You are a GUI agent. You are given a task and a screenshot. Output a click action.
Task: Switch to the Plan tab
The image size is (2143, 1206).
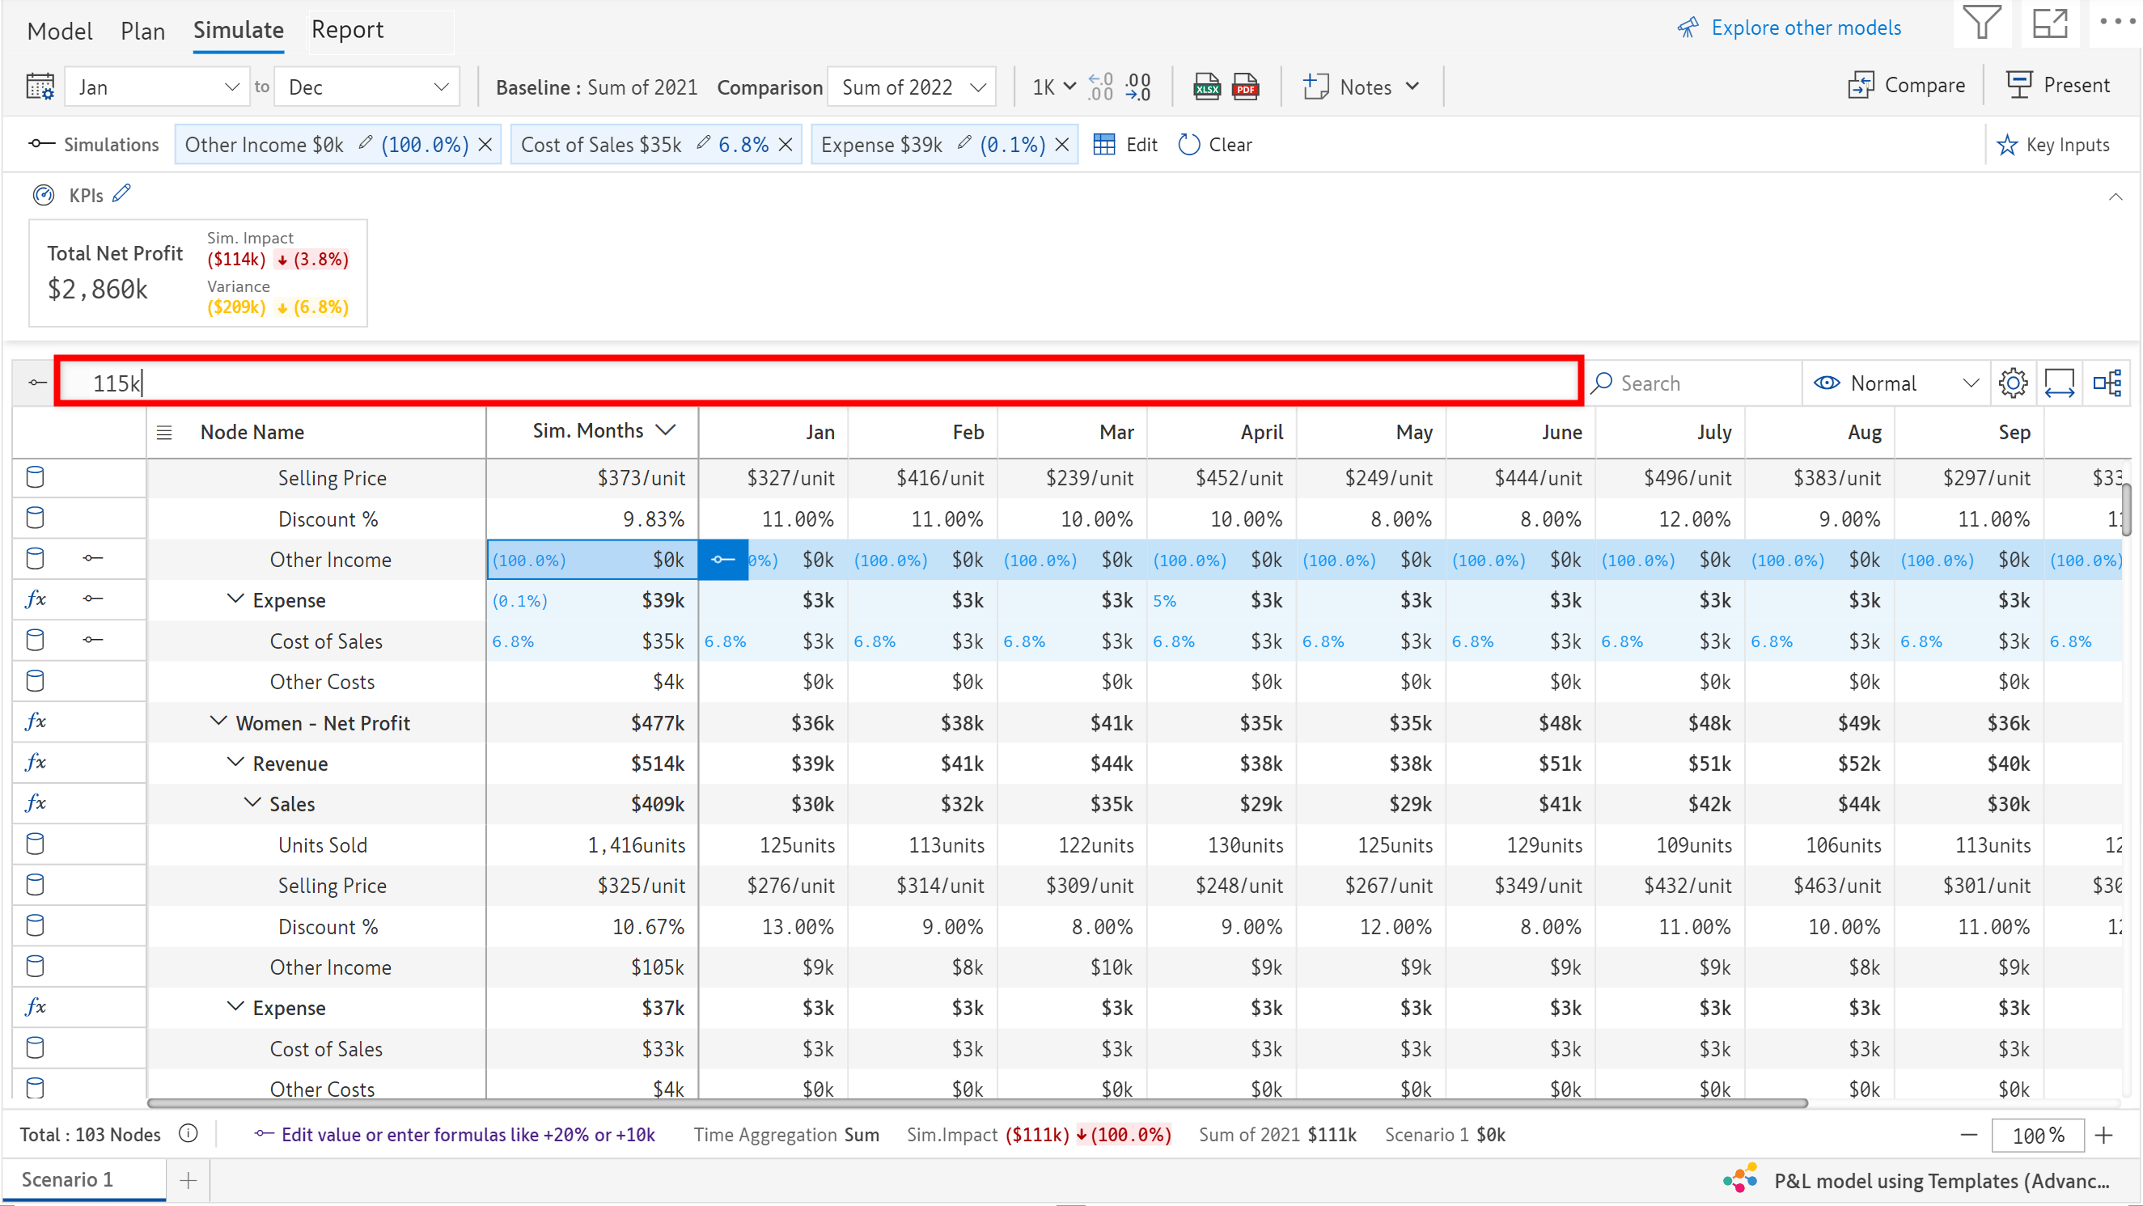point(142,32)
